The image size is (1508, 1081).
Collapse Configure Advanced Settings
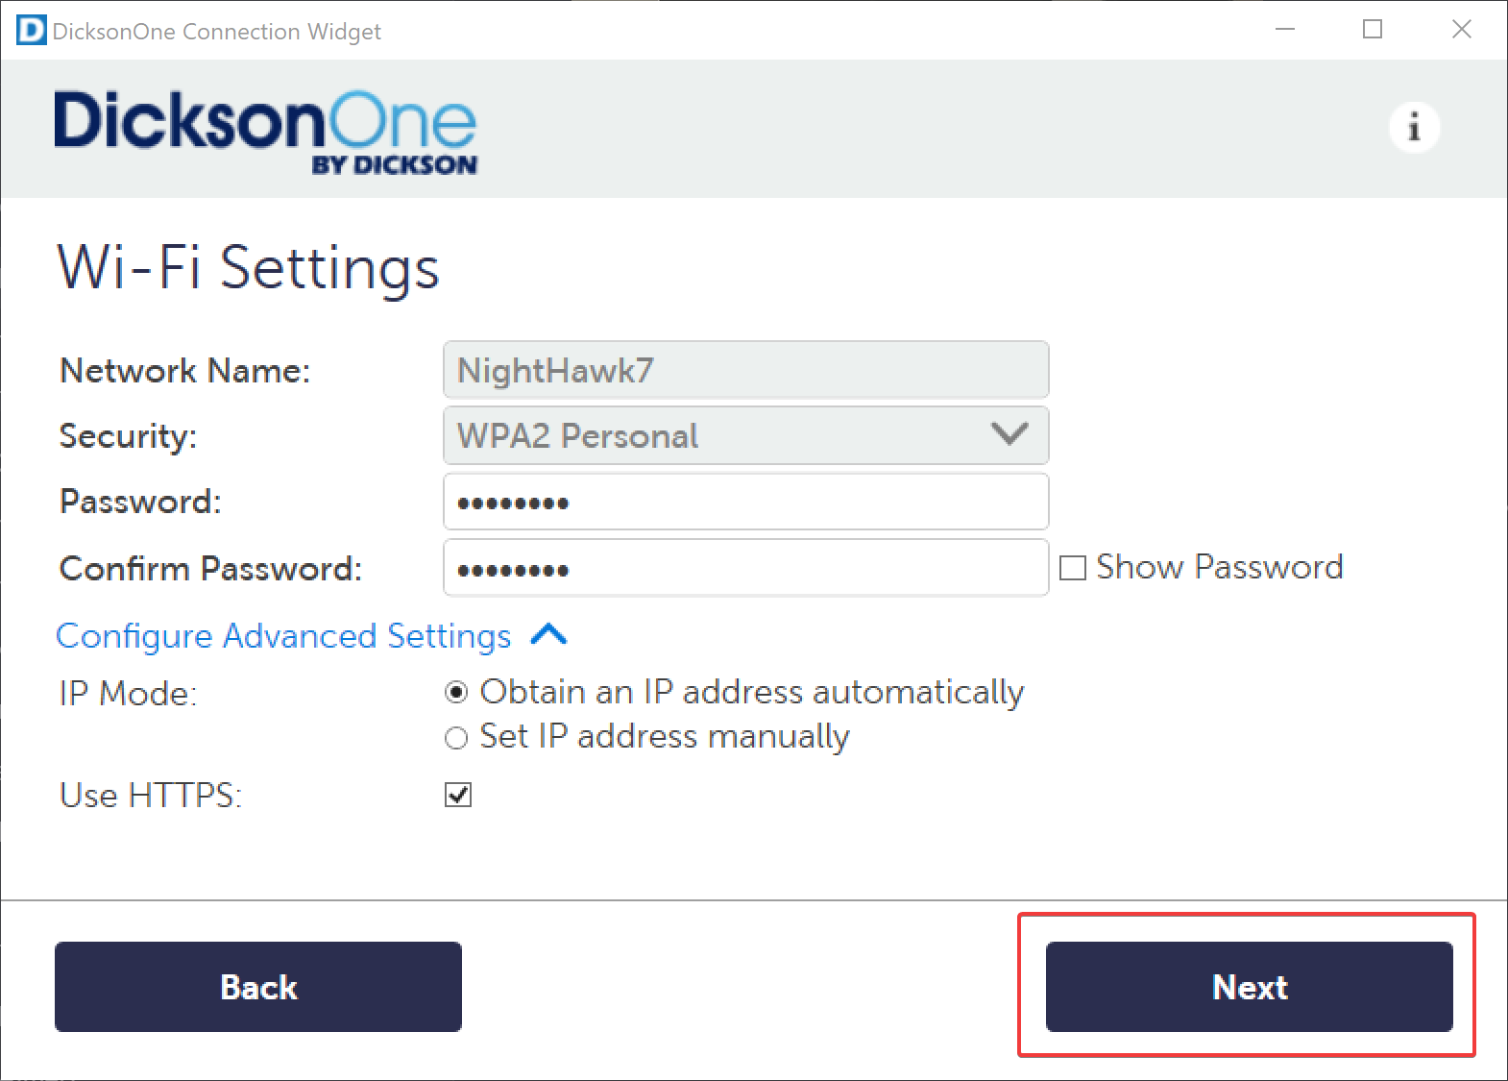pyautogui.click(x=549, y=635)
